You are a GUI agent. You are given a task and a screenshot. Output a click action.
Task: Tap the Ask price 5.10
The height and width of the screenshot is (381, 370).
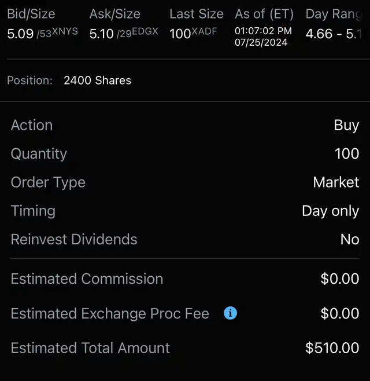(102, 34)
